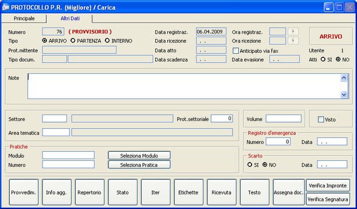
Task: Focus the Data ricezione field
Action: (x=211, y=41)
